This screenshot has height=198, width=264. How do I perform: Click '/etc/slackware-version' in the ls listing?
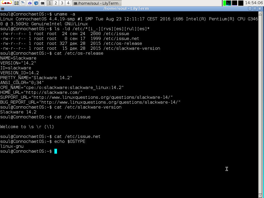(x=132, y=48)
